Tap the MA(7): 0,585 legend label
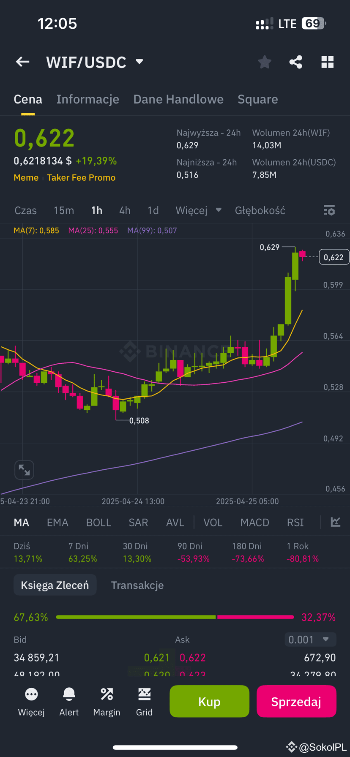Viewport: 350px width, 757px height. tap(36, 230)
